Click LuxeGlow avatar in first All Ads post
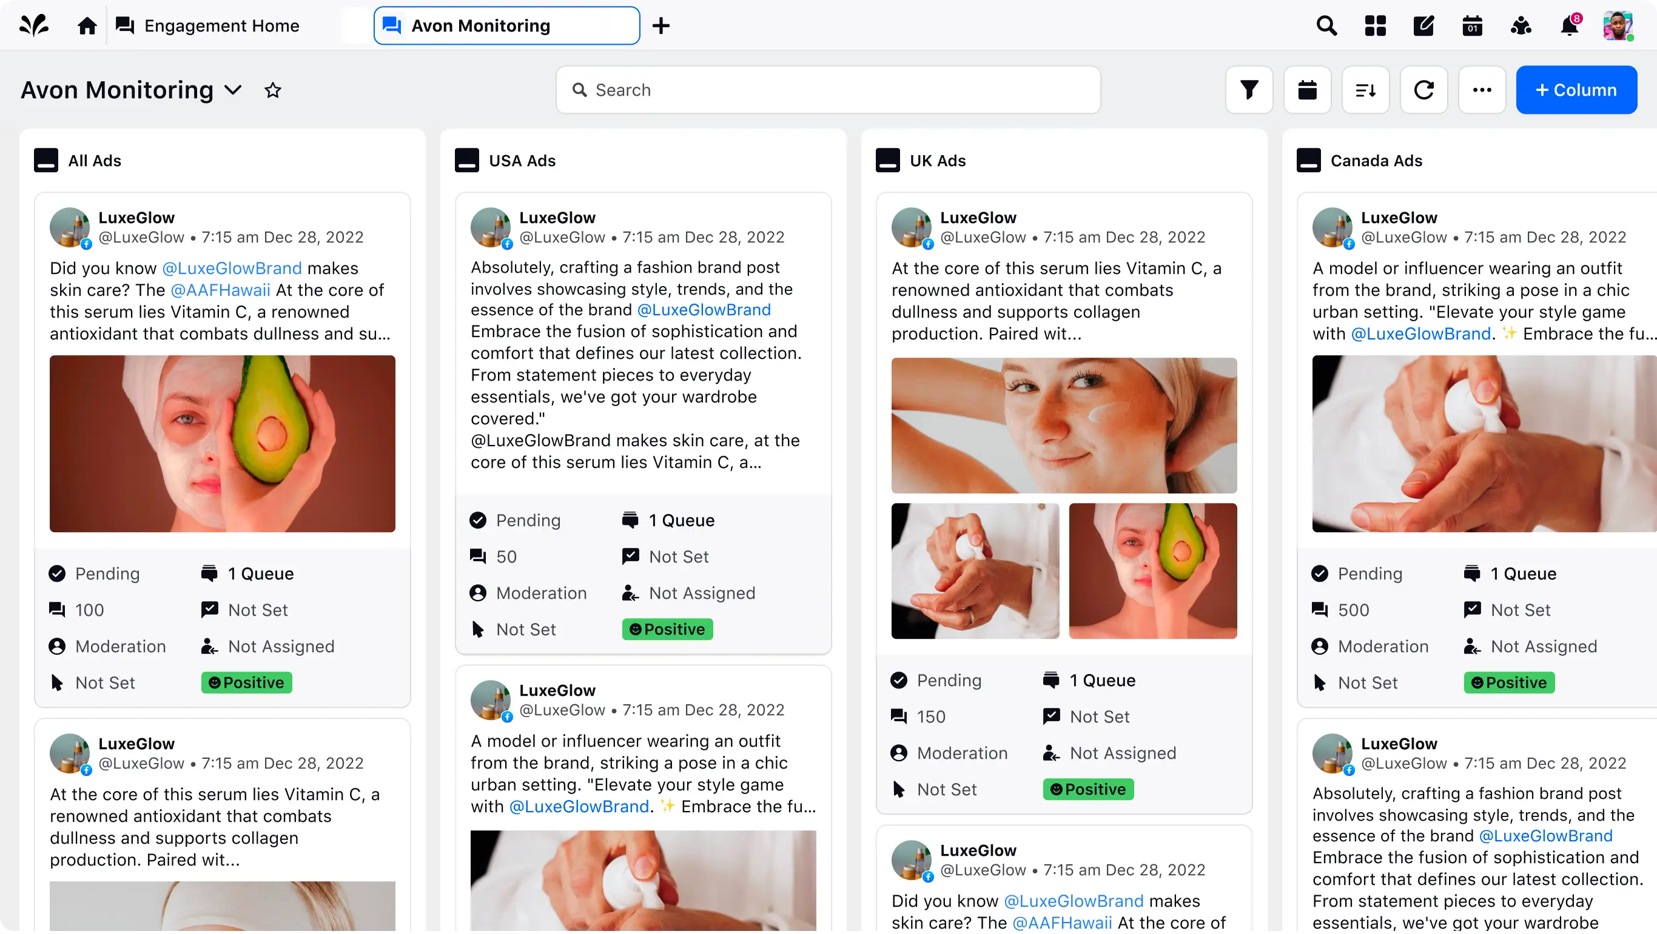This screenshot has height=934, width=1657. 70,227
